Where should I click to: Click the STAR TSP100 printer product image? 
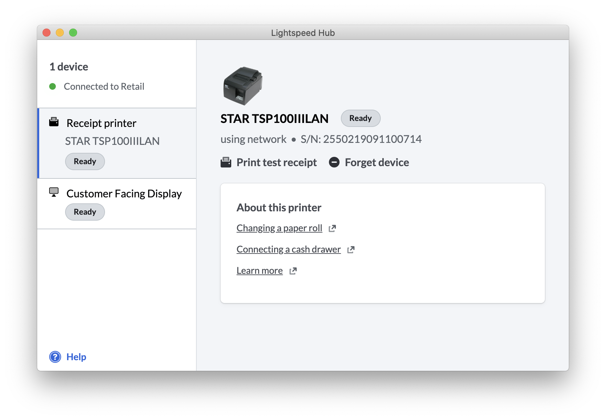(243, 86)
